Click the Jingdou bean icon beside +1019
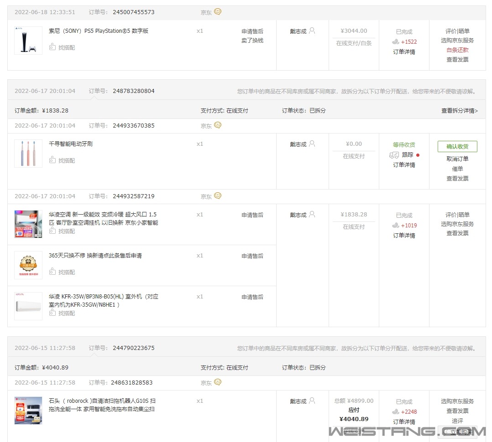Screen dimensions: 492x442 coord(396,225)
